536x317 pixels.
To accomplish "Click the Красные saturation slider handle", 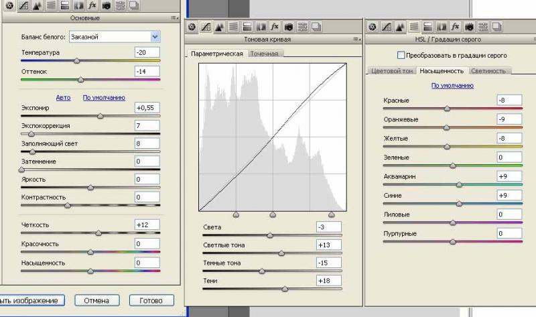I will tap(447, 109).
